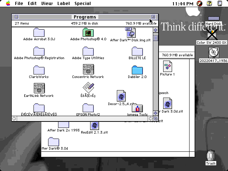Select After Dark 2x 1993 folder
The image size is (228, 171).
[63, 125]
